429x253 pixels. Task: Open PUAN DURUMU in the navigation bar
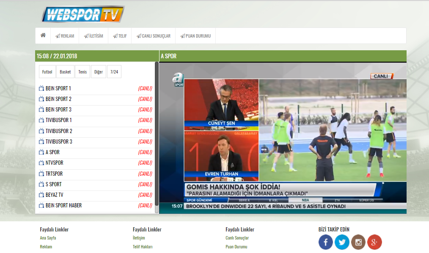tap(195, 36)
